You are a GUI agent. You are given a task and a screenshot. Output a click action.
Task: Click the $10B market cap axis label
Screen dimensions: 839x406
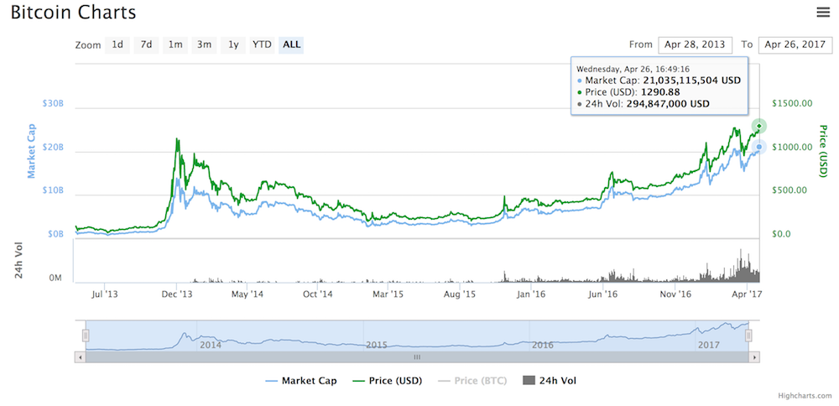click(x=54, y=190)
